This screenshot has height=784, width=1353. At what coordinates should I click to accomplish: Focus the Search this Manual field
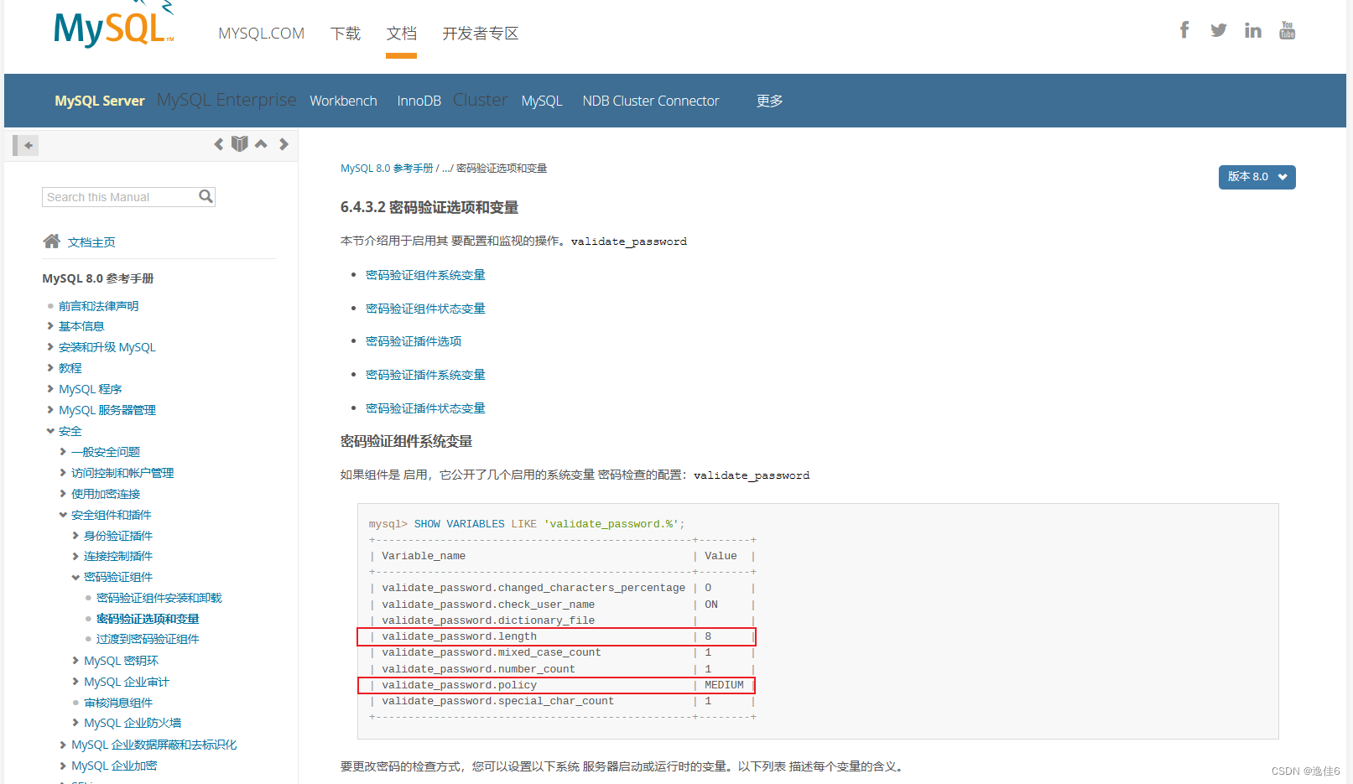128,197
